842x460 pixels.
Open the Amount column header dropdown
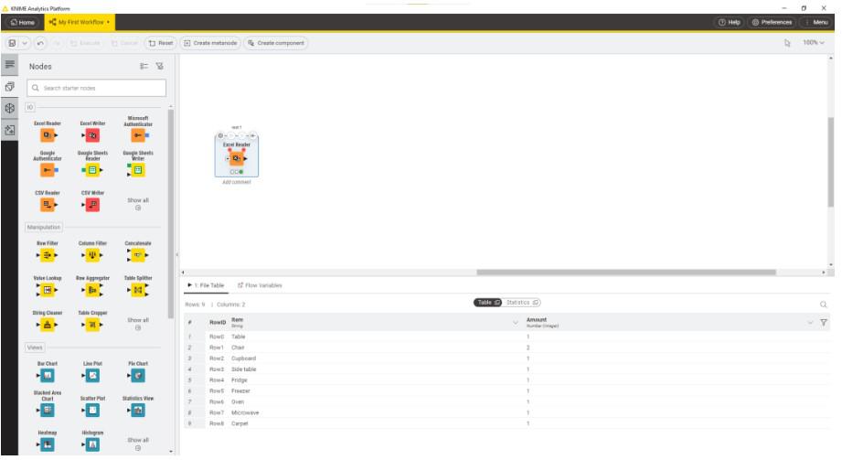coord(810,323)
